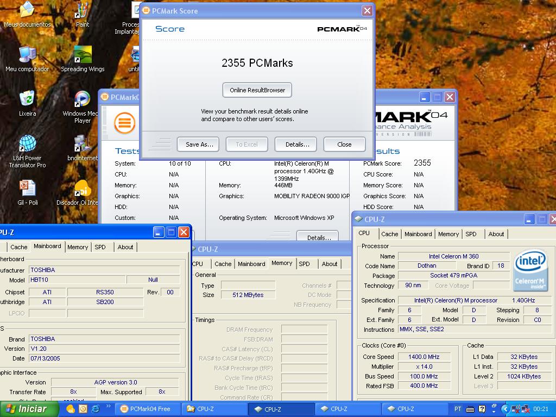Select the L&H Power Translator Pro icon
556x417 pixels.
click(x=27, y=151)
